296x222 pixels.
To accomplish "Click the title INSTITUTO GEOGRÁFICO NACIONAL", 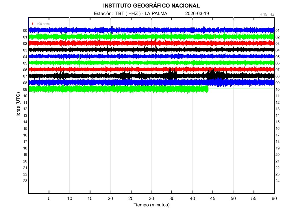I will tap(151, 6).
